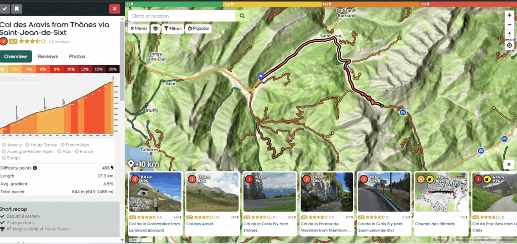Click the magnifier search icon
517x244 pixels.
(242, 16)
